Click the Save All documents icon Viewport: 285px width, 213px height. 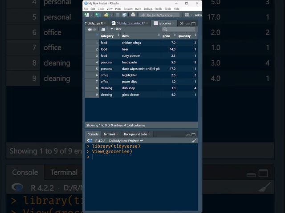[124, 15]
